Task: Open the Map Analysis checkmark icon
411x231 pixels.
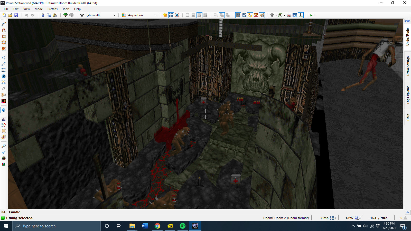Action: click(4, 152)
